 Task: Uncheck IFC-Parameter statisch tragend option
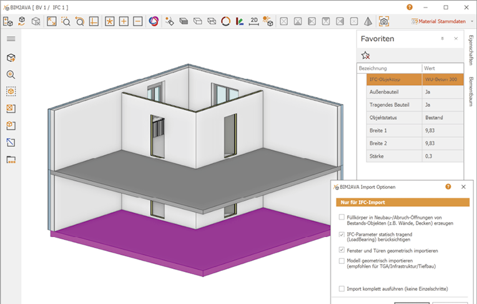point(341,234)
